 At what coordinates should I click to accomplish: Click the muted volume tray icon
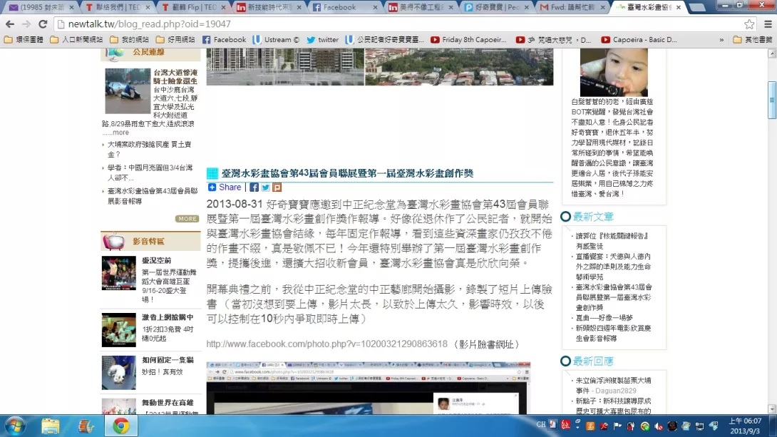click(x=659, y=426)
